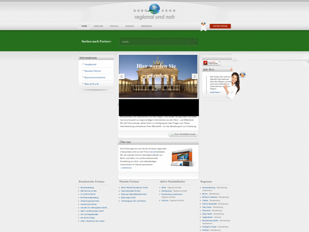
Task: Show the previous slide with left arrow
Action: point(122,77)
